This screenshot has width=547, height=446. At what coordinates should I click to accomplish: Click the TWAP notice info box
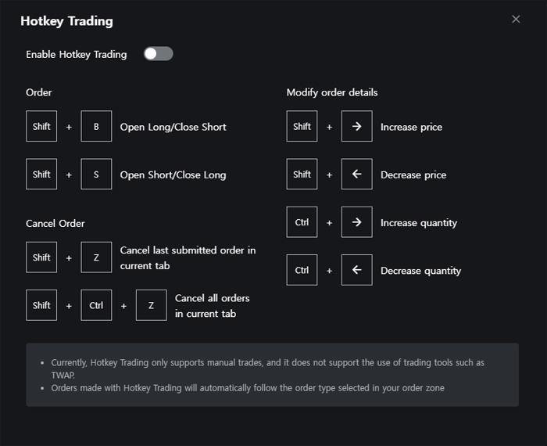272,375
